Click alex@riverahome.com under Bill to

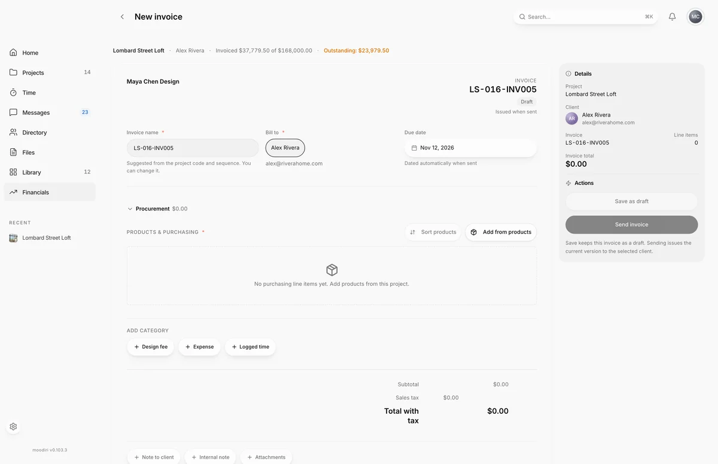[294, 163]
